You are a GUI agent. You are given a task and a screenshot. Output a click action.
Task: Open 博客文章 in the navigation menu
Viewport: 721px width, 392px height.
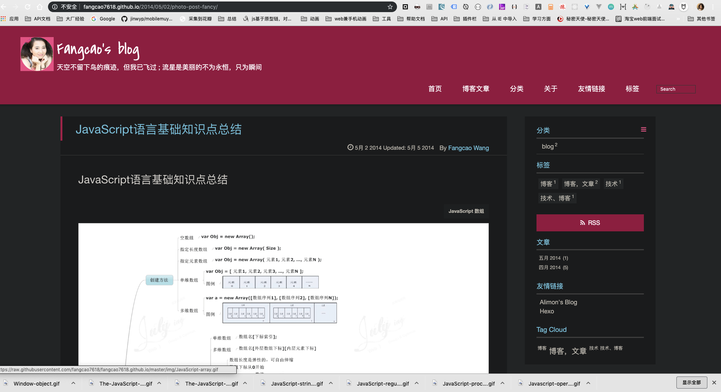pos(476,89)
